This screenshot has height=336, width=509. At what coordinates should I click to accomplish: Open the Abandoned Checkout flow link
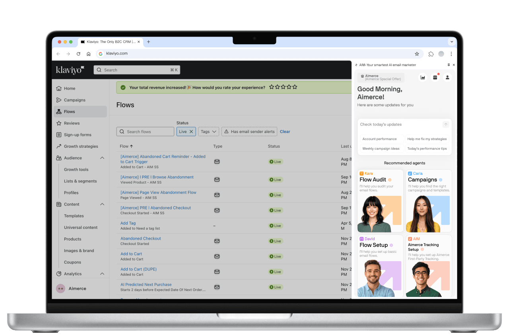click(141, 238)
